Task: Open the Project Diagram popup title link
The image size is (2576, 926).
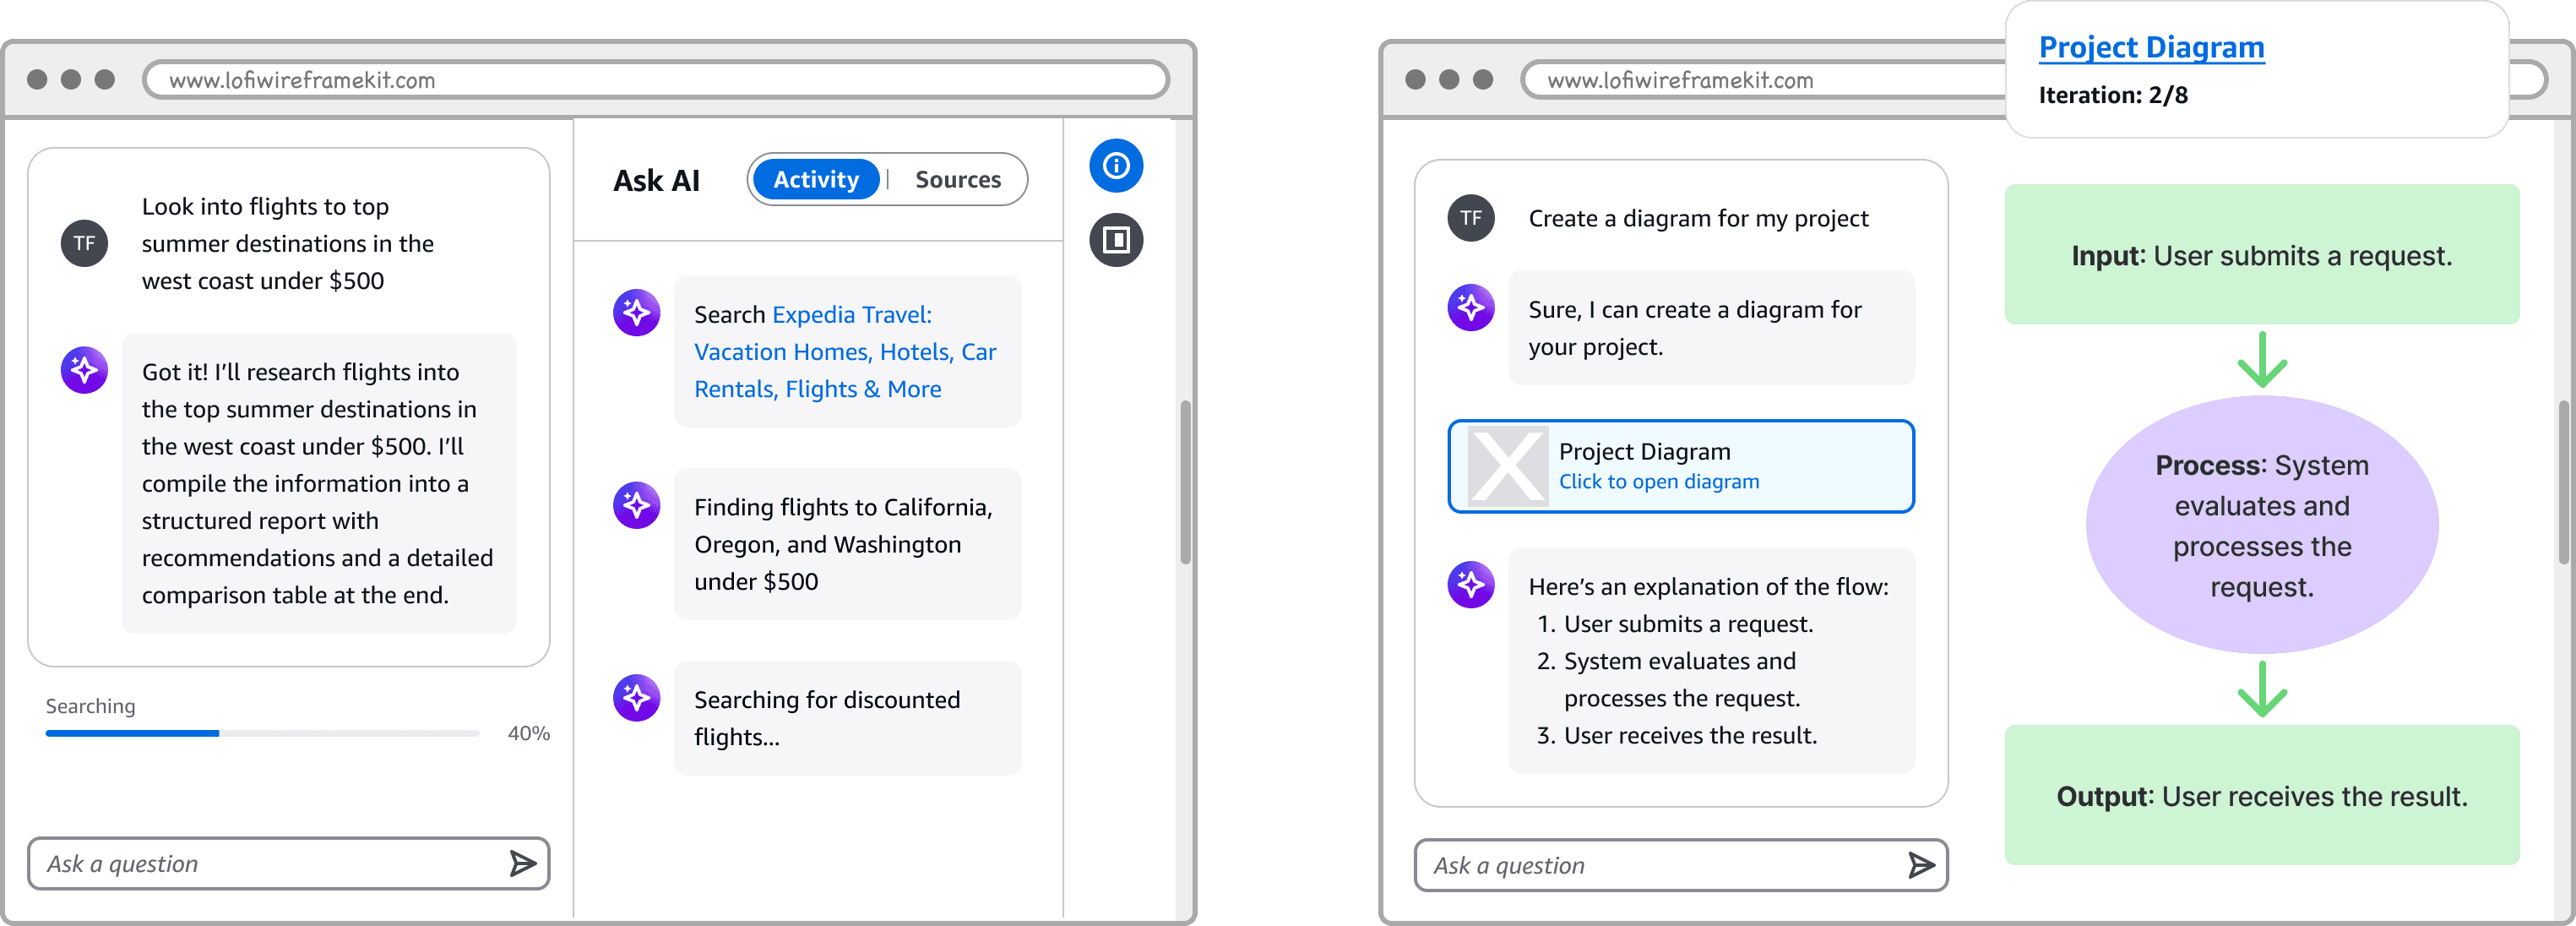Action: coord(2152,47)
